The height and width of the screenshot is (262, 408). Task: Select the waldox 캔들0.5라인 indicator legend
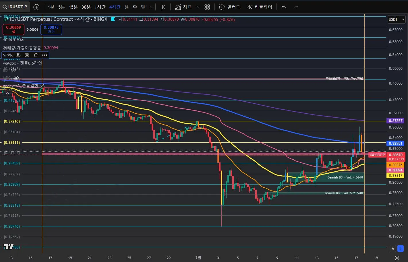pos(22,63)
